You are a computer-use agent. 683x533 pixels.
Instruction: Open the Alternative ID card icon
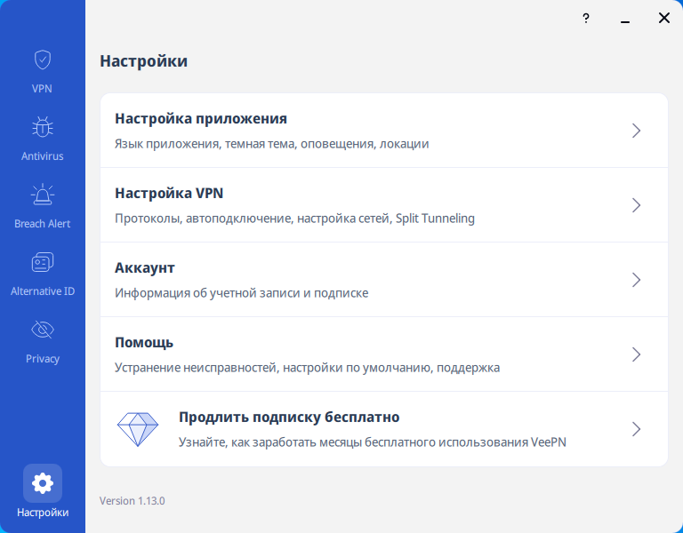[x=42, y=263]
